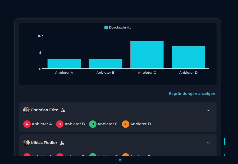Open Niklas Fiedler's avatar
Image resolution: width=238 pixels, height=164 pixels.
26,143
